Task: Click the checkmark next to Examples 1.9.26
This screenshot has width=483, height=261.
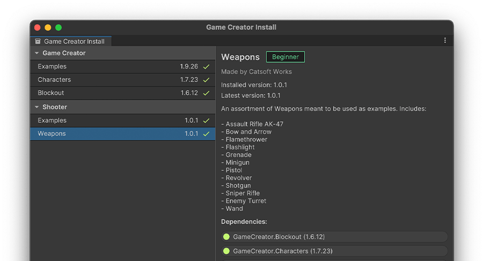Action: click(207, 66)
